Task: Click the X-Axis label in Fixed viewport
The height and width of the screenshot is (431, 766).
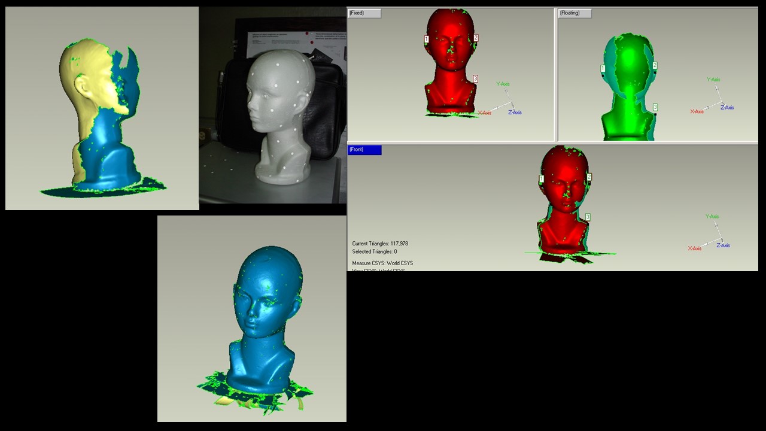Action: pyautogui.click(x=484, y=113)
